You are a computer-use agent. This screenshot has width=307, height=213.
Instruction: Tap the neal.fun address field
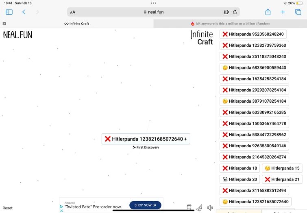click(154, 12)
